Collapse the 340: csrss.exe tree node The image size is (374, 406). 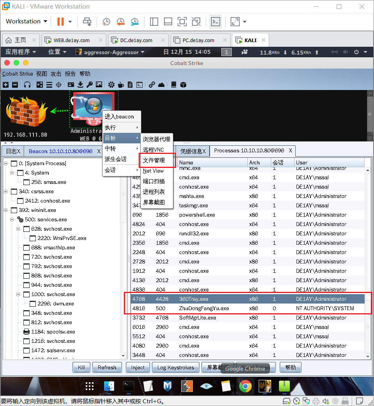click(x=5, y=191)
